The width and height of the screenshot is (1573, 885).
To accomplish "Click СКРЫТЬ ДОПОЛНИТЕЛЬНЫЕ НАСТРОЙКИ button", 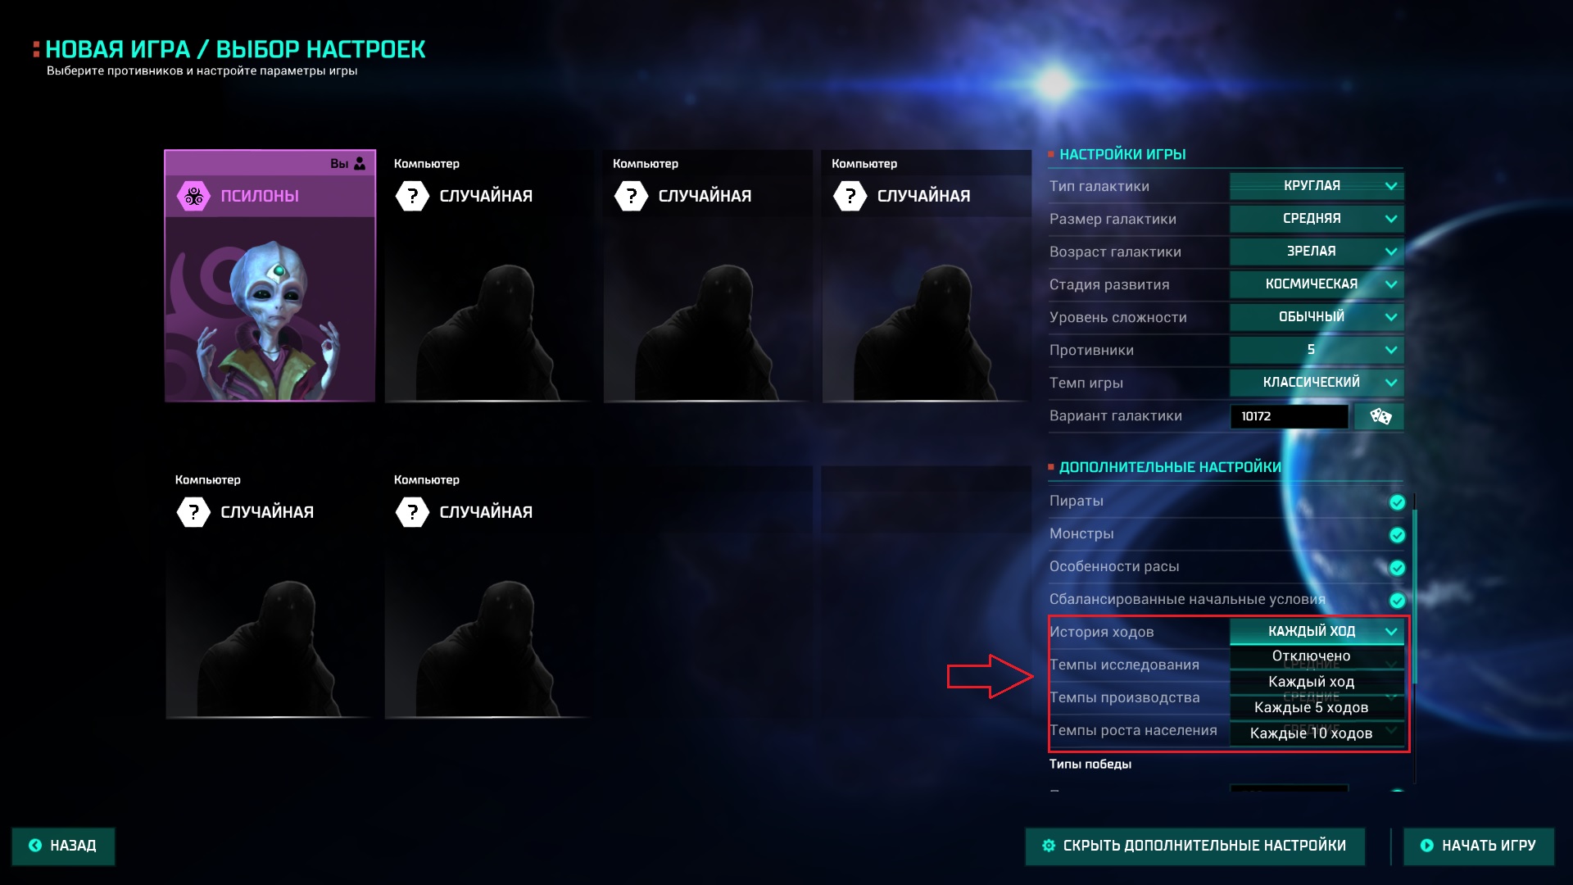I will [1194, 846].
